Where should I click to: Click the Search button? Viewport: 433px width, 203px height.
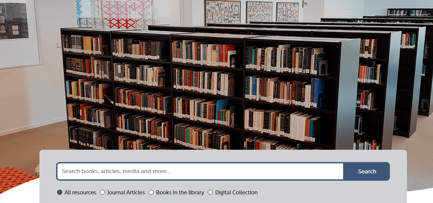367,171
